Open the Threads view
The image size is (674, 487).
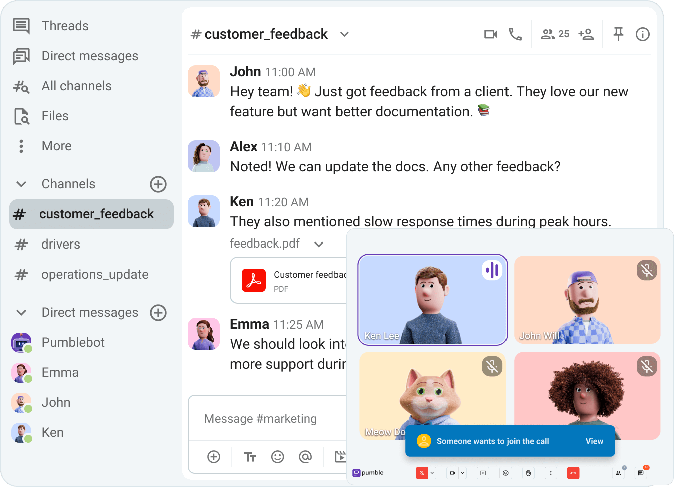pos(65,26)
